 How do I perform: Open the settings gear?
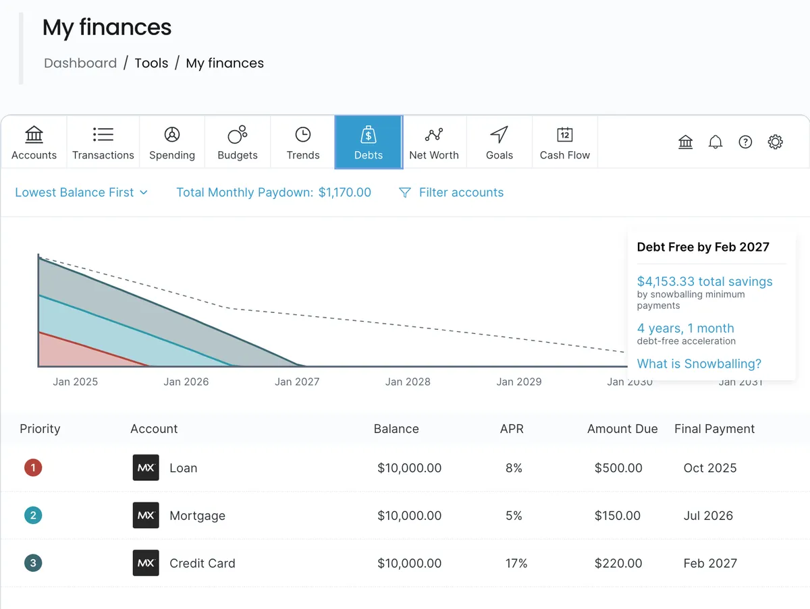tap(775, 142)
